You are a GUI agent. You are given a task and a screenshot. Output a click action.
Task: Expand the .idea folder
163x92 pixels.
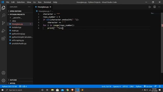[20, 21]
